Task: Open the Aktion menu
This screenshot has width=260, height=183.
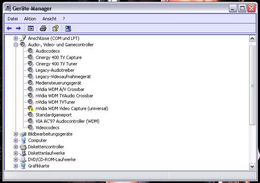Action: tap(30, 19)
